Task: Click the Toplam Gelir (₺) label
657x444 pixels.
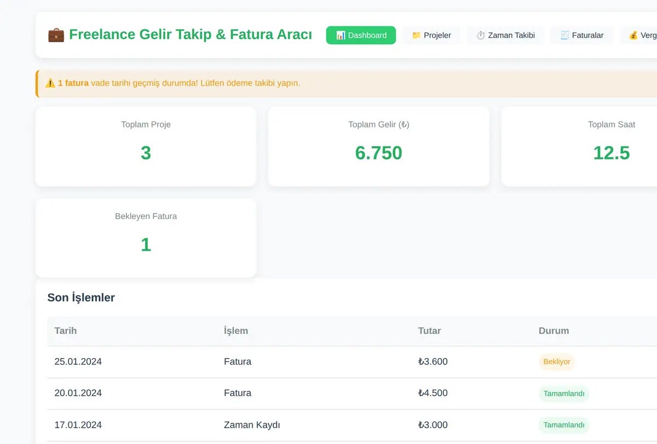Action: pyautogui.click(x=379, y=124)
